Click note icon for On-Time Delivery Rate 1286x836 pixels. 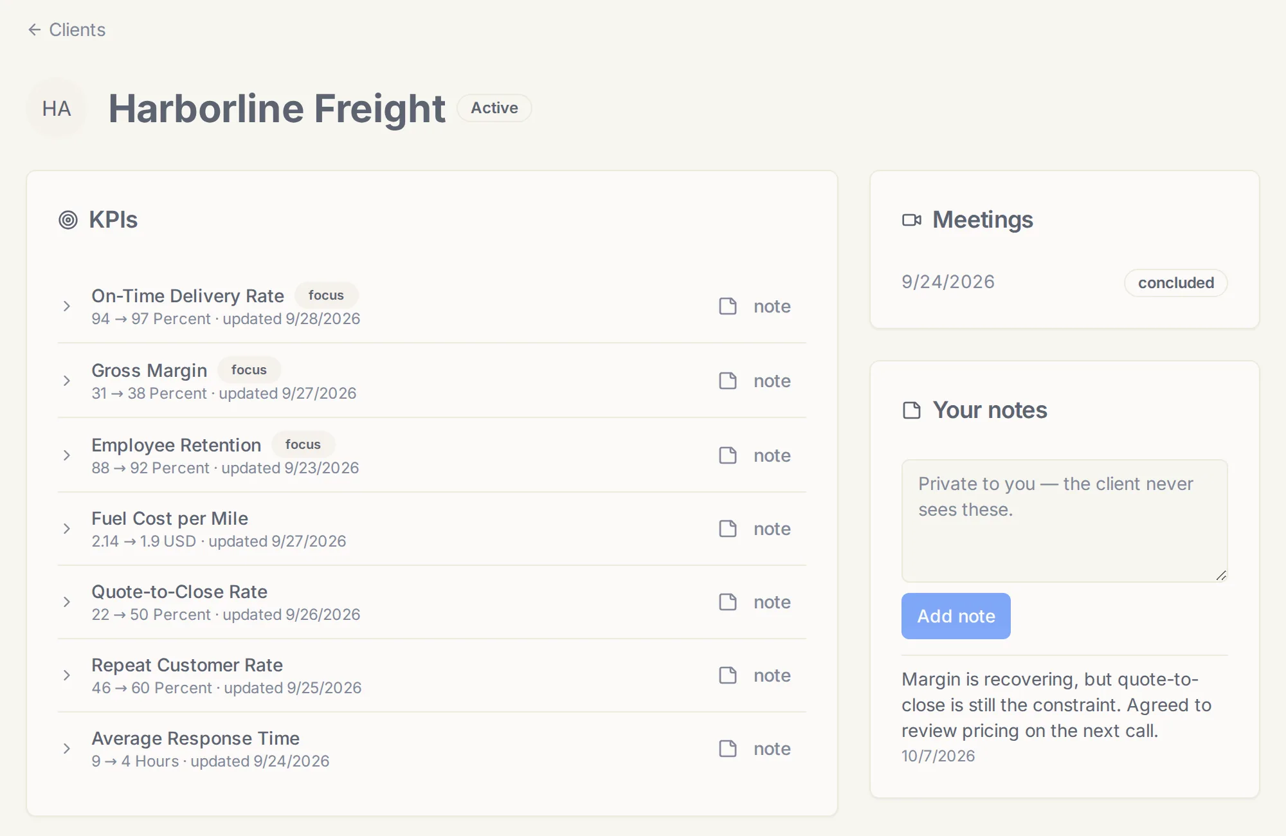(728, 306)
